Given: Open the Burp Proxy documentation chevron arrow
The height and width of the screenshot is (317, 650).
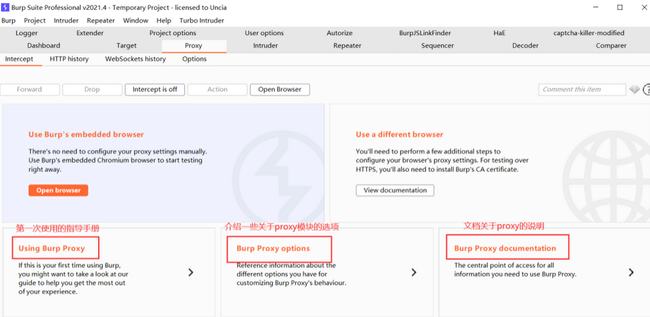Looking at the screenshot, I should click(631, 273).
